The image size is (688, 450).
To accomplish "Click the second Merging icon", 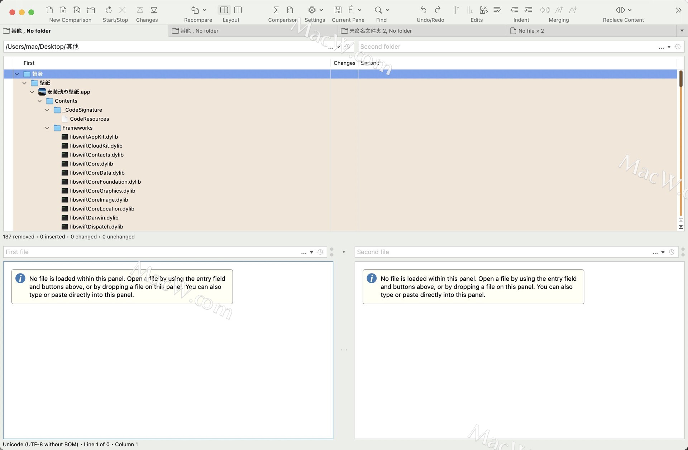I will (x=559, y=10).
